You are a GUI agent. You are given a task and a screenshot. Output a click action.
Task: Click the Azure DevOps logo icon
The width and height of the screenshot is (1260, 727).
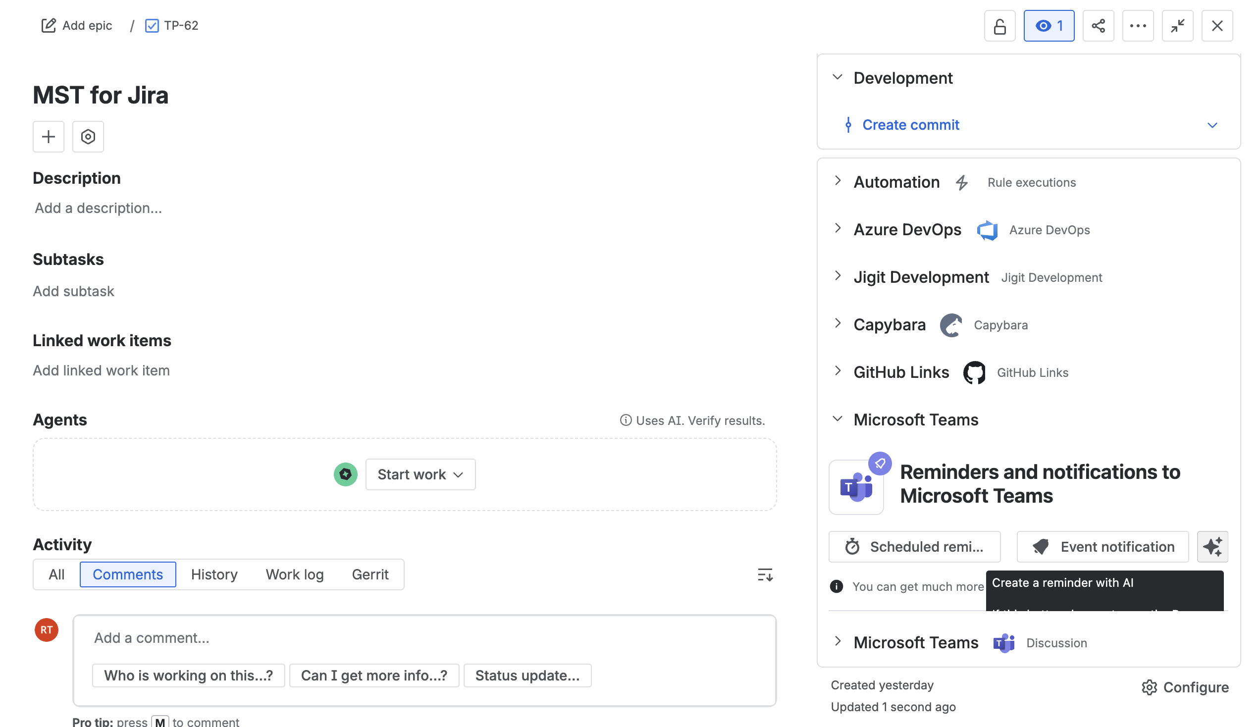(987, 230)
